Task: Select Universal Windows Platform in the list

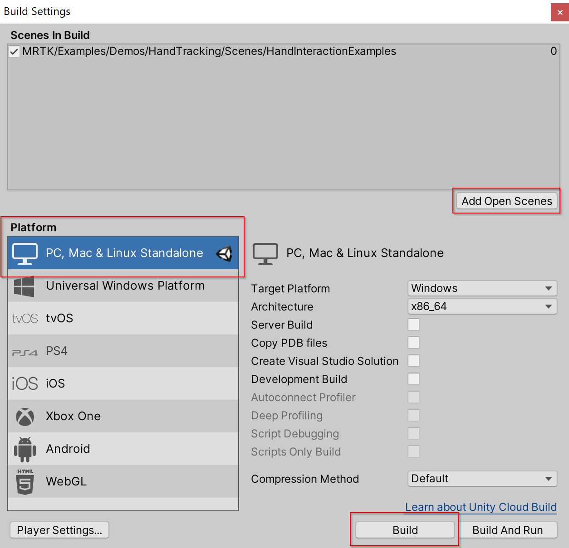Action: click(x=123, y=286)
